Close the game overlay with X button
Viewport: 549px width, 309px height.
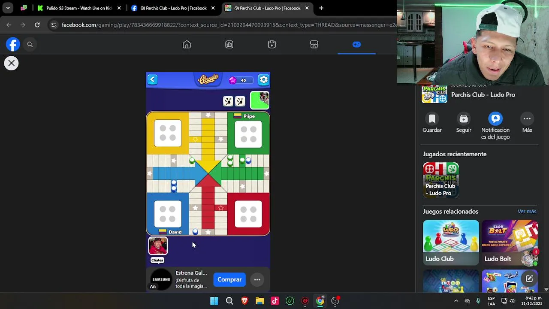coord(11,63)
